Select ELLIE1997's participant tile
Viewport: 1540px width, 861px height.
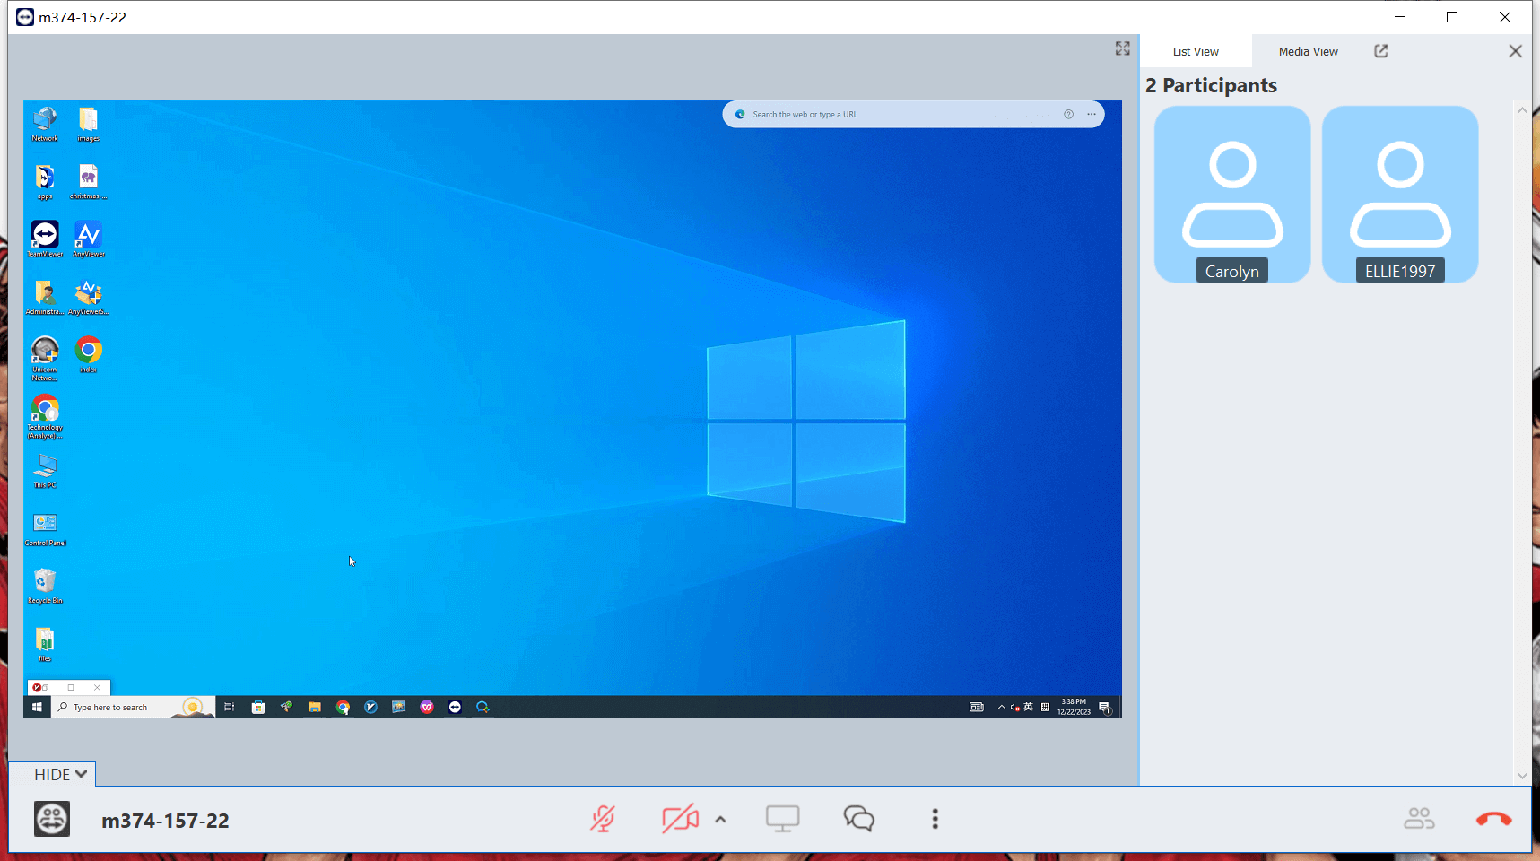pos(1400,195)
